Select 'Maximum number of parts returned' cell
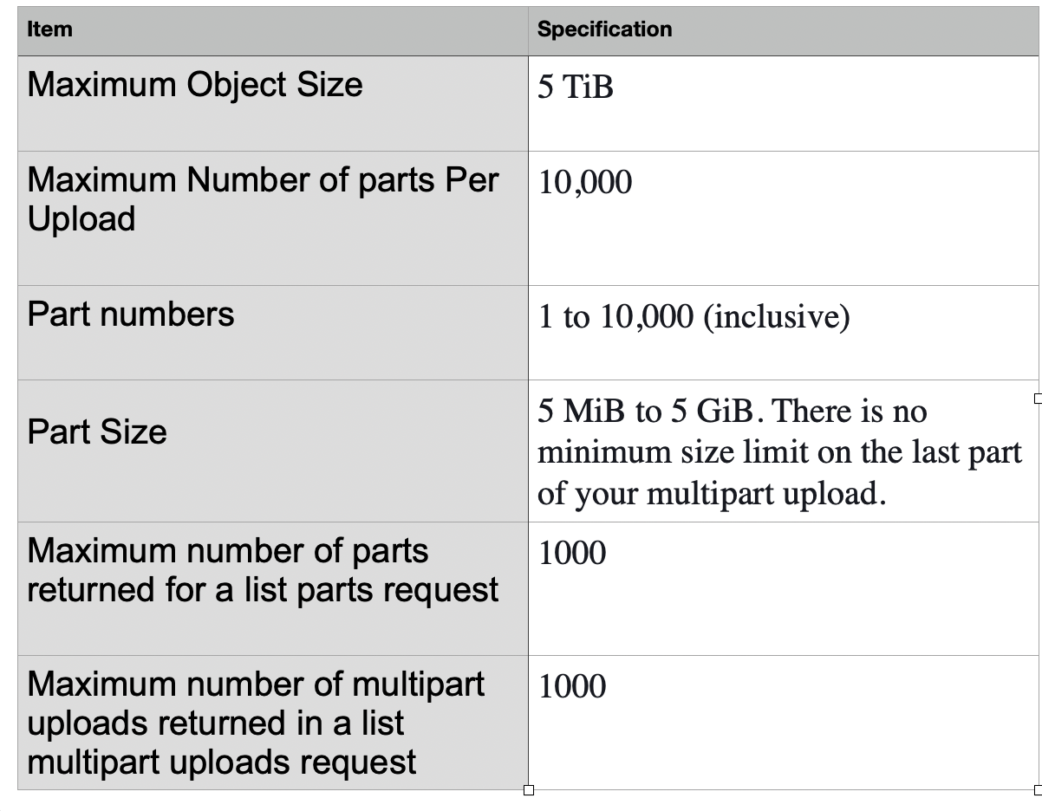This screenshot has width=1042, height=811. (x=272, y=588)
